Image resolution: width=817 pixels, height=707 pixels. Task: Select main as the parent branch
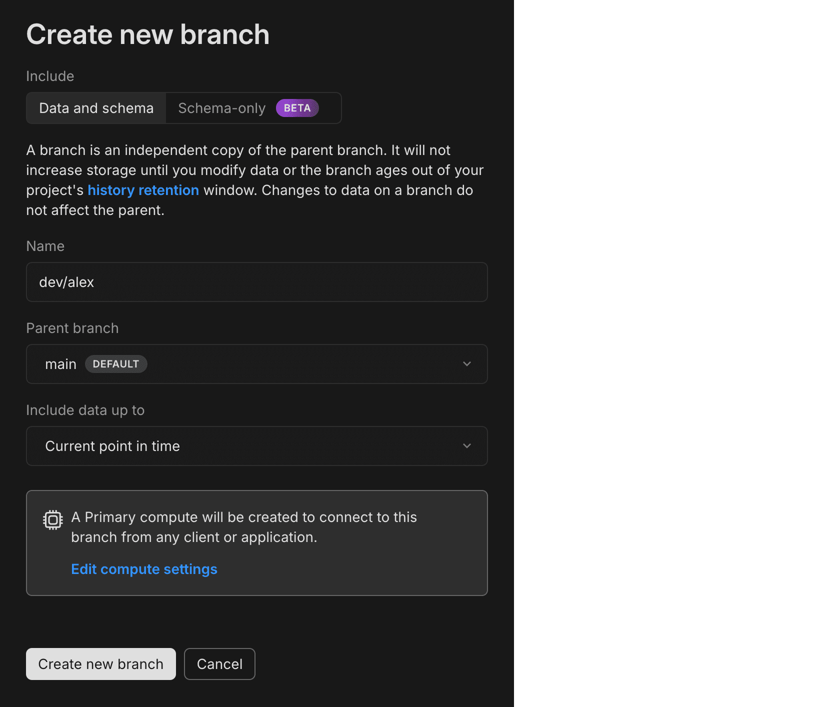coord(61,364)
